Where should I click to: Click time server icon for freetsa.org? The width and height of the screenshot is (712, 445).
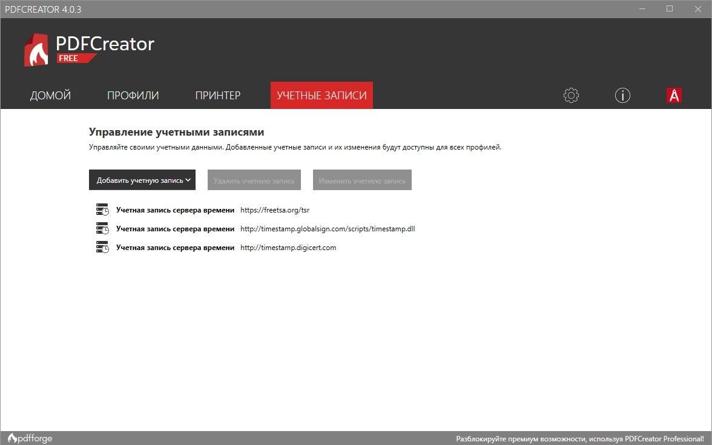point(102,209)
